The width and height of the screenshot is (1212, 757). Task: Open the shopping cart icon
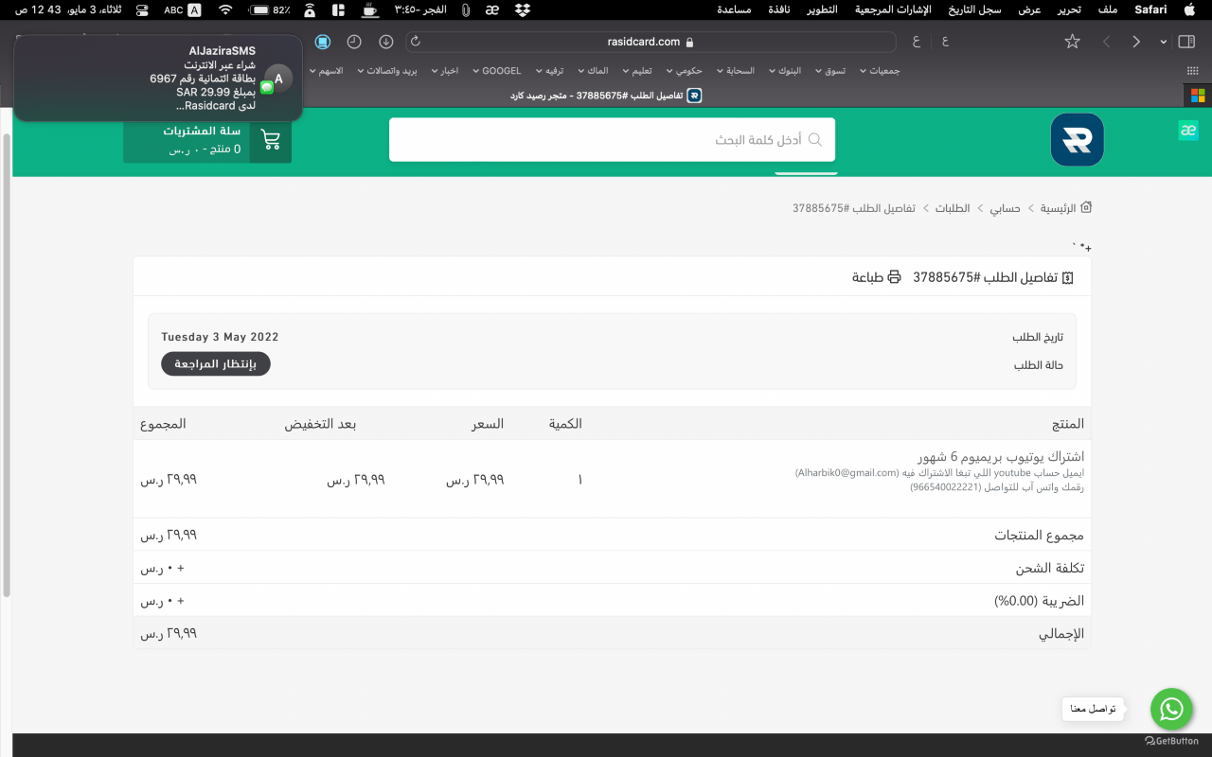[x=271, y=140]
